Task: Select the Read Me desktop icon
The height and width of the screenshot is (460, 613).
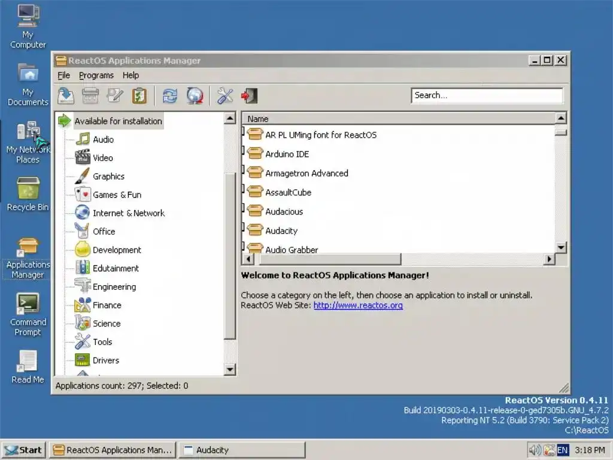Action: [x=28, y=367]
